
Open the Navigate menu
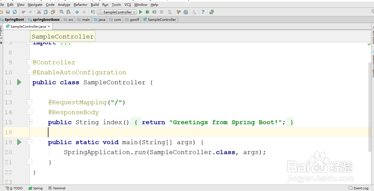[x=35, y=4]
